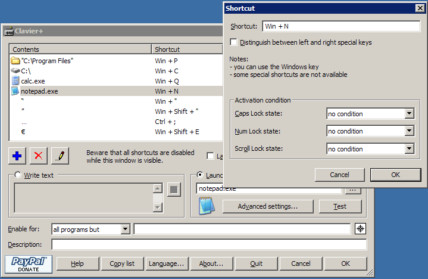
Task: Click the Program Files folder icon
Action: point(15,60)
